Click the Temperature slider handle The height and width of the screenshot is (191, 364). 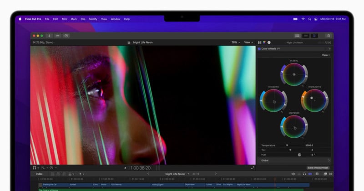287,145
